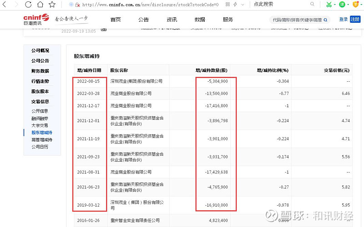Select 股东增减持 sidebar sub-item
The image size is (364, 227).
[x=42, y=133]
